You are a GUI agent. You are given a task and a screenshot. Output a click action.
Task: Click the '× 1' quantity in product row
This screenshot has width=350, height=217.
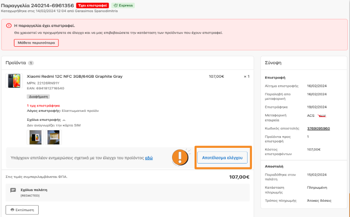(247, 76)
